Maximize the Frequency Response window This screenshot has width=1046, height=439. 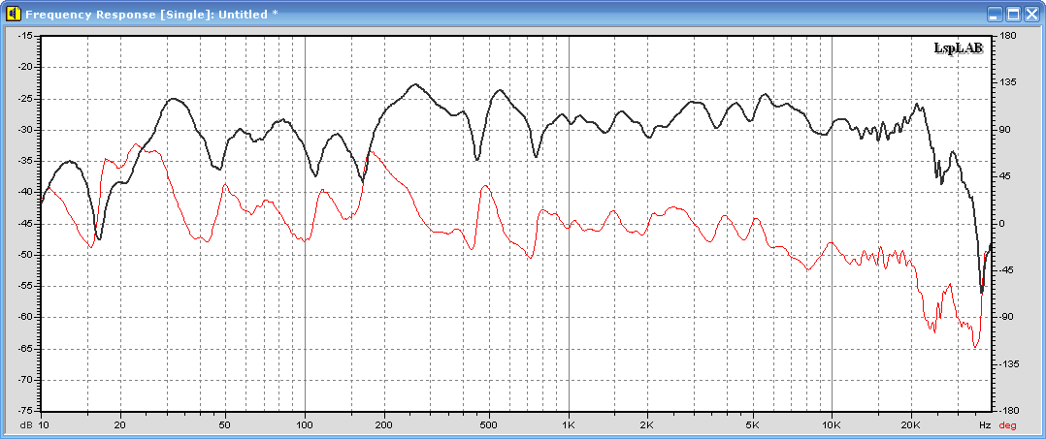[1013, 14]
